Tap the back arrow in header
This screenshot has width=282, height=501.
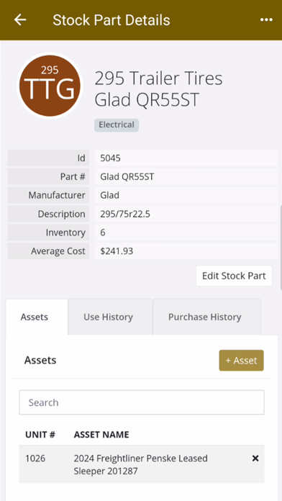pyautogui.click(x=20, y=20)
